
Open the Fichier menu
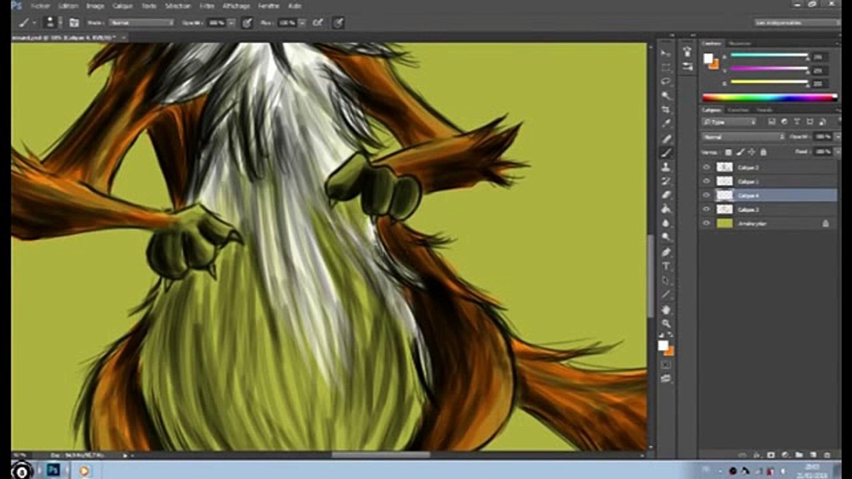[x=41, y=6]
